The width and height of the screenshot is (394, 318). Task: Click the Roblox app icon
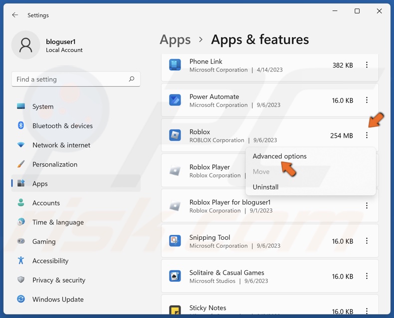(x=175, y=135)
